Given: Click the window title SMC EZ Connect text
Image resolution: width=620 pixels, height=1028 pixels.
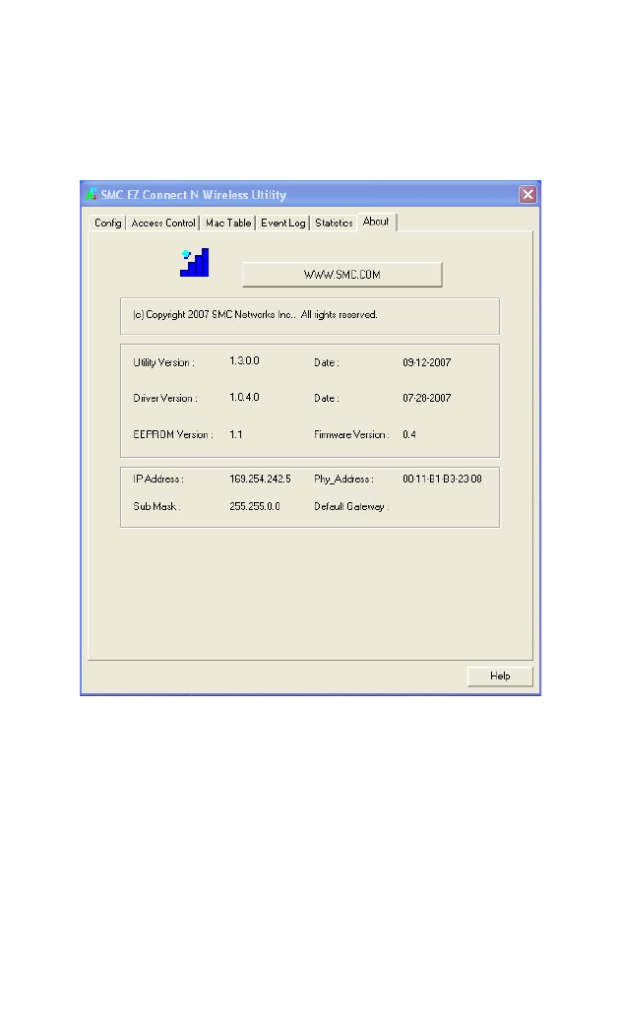Looking at the screenshot, I should click(193, 195).
